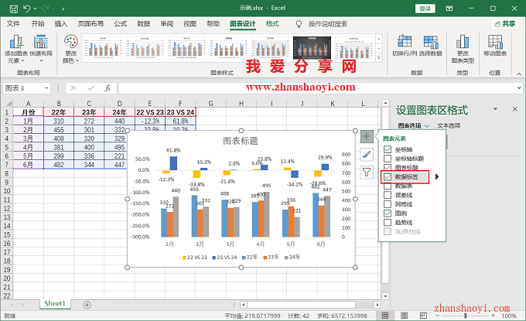This screenshot has height=321, width=526.
Task: Click the lightbulb Tell Me icon
Action: pyautogui.click(x=299, y=24)
